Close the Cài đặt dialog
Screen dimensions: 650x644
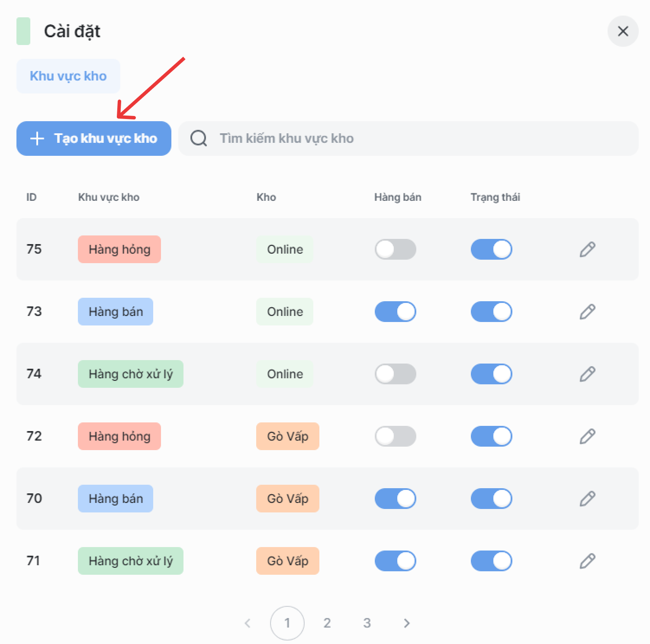click(x=623, y=31)
